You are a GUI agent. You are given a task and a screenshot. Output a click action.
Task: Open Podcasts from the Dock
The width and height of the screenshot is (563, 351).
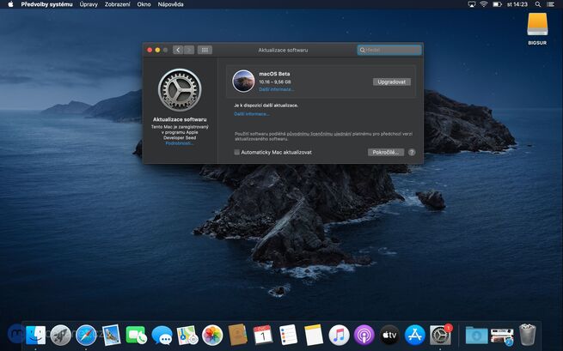364,336
